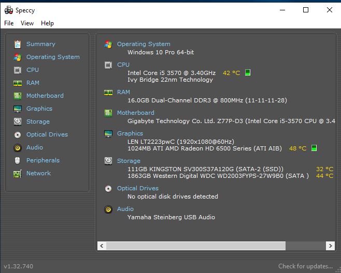This screenshot has height=273, width=341.
Task: Click the horizontal scrollbar left arrow
Action: pyautogui.click(x=102, y=246)
